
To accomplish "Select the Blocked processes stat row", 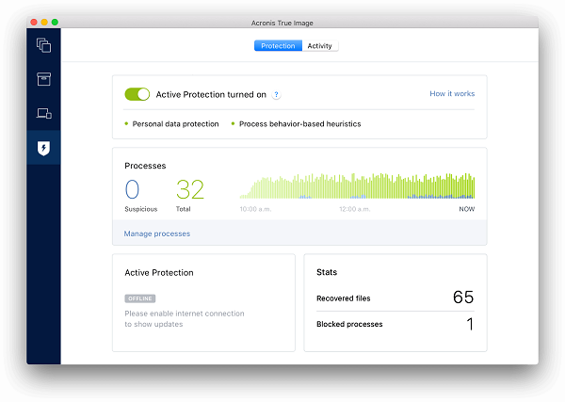I will click(x=395, y=324).
